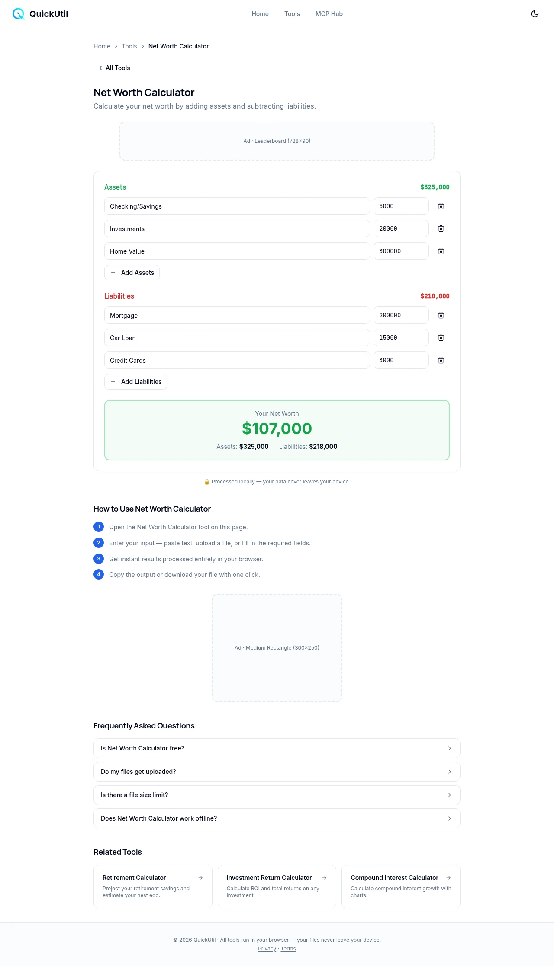This screenshot has height=966, width=554.
Task: Delete the Investments asset row
Action: [x=441, y=229]
